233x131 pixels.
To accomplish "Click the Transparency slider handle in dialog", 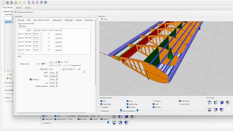I will (121, 110).
